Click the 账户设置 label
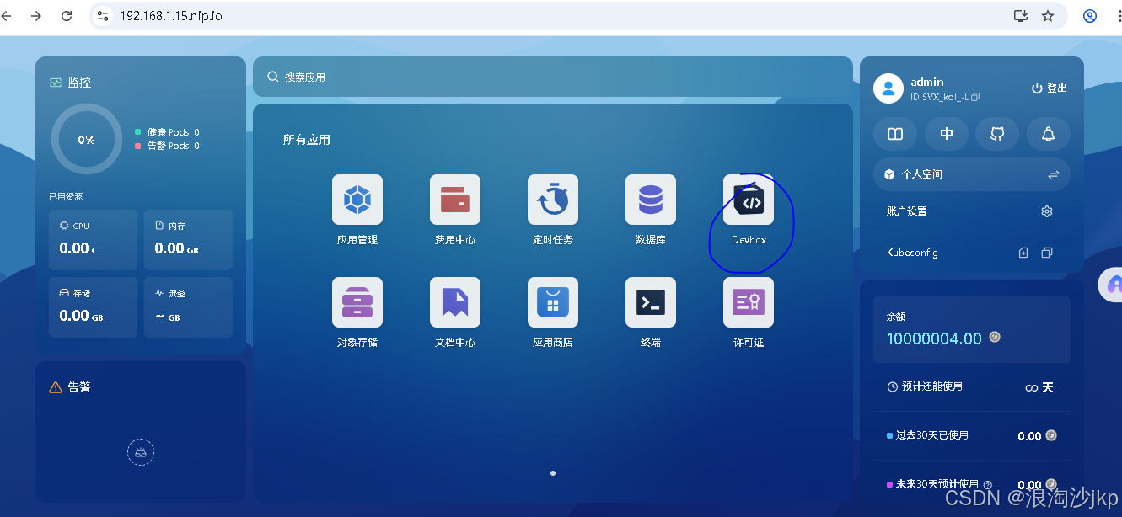Image resolution: width=1122 pixels, height=517 pixels. pyautogui.click(x=907, y=211)
